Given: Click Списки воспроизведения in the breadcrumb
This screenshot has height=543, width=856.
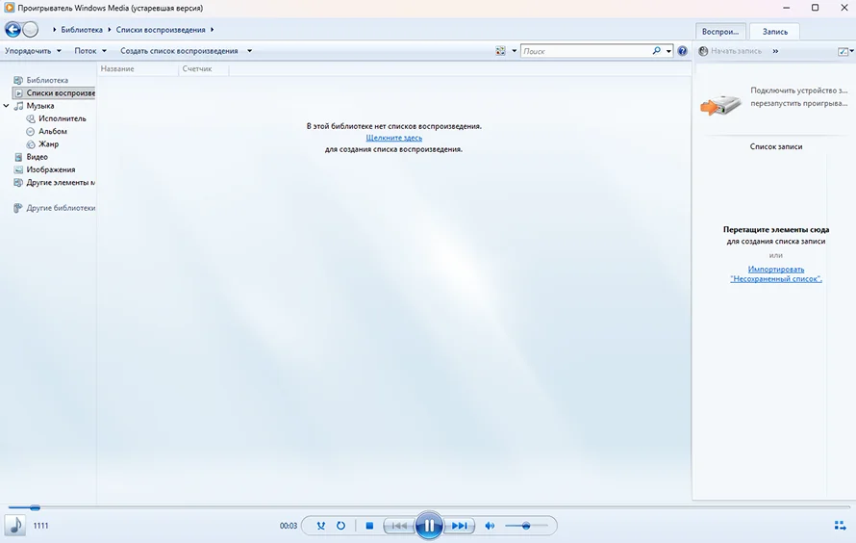Looking at the screenshot, I should [x=161, y=30].
